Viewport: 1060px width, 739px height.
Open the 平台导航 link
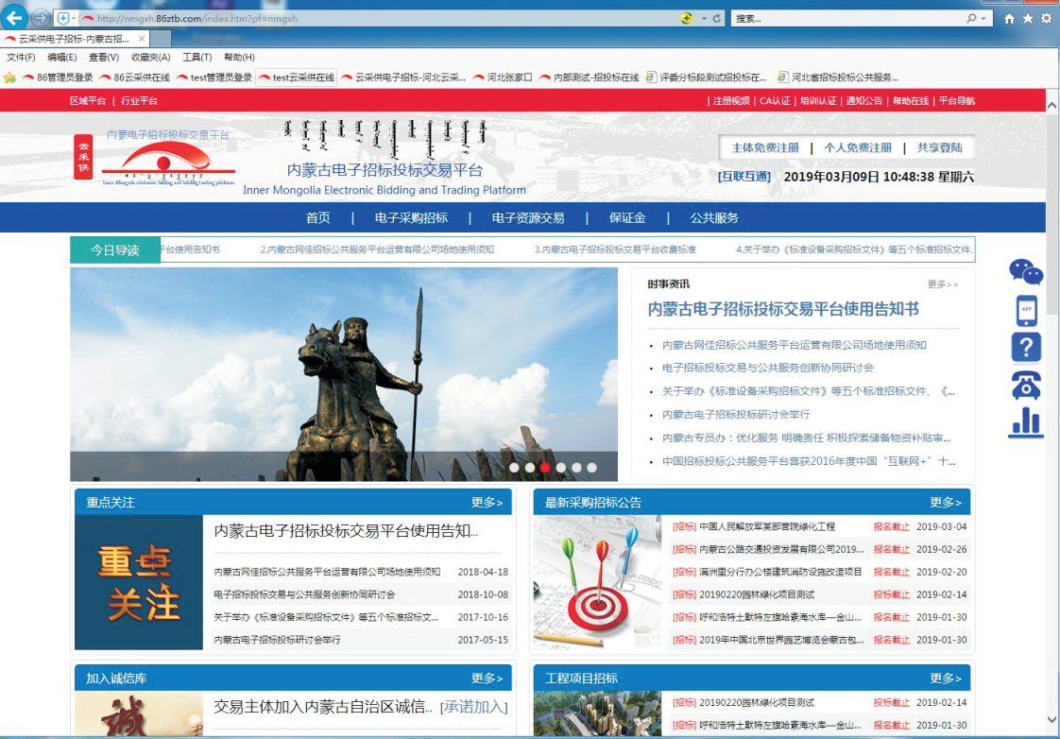pos(957,101)
